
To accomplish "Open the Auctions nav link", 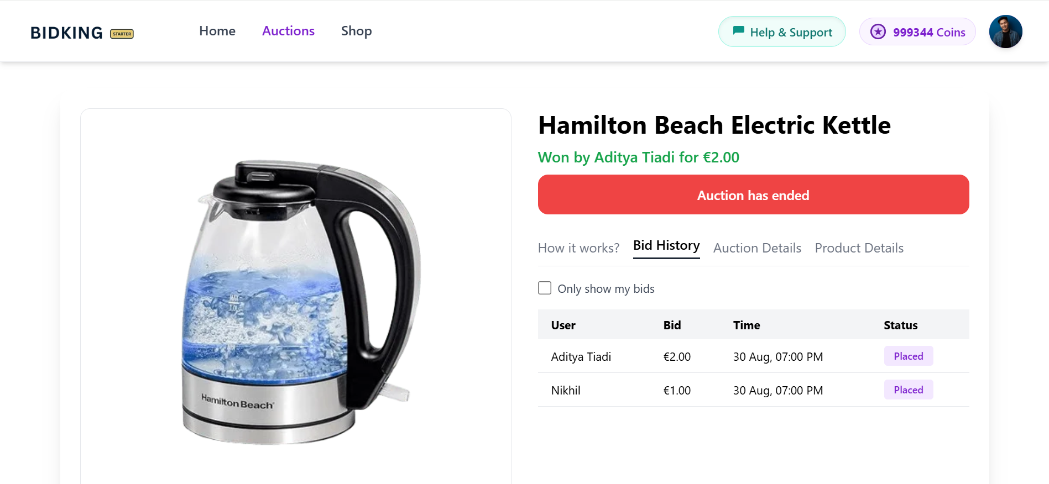I will [288, 31].
